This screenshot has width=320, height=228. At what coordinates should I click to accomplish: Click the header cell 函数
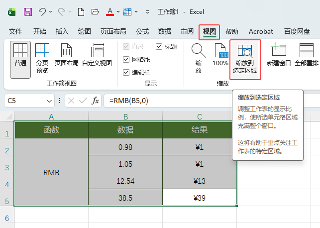(51, 130)
